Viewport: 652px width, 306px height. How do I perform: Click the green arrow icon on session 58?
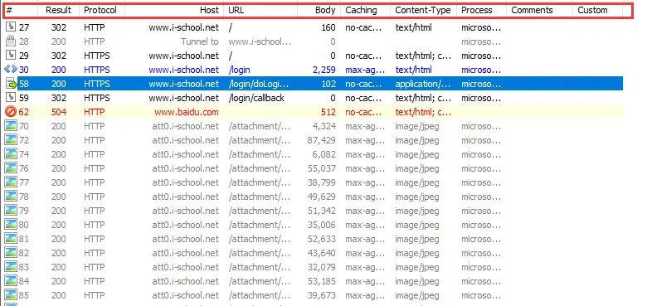coord(11,84)
